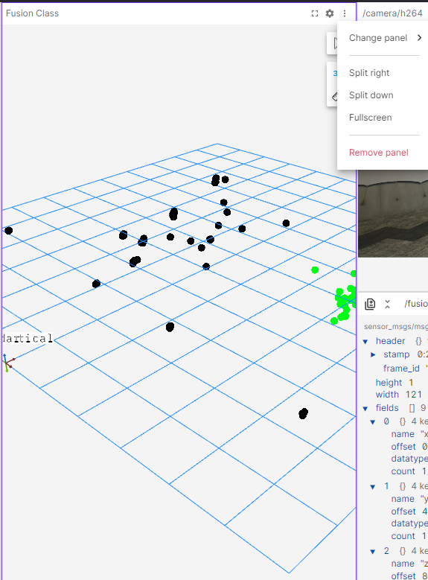The height and width of the screenshot is (580, 428).
Task: Toggle the 3D view mode button
Action: (334, 73)
